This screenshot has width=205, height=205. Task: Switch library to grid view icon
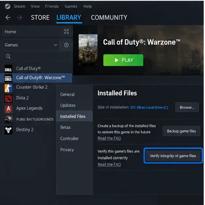tap(66, 31)
